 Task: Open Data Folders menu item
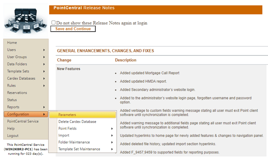(17, 64)
